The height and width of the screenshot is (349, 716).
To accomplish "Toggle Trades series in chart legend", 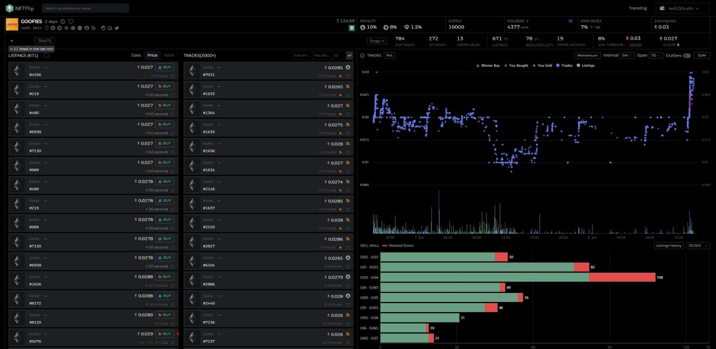I will 564,65.
